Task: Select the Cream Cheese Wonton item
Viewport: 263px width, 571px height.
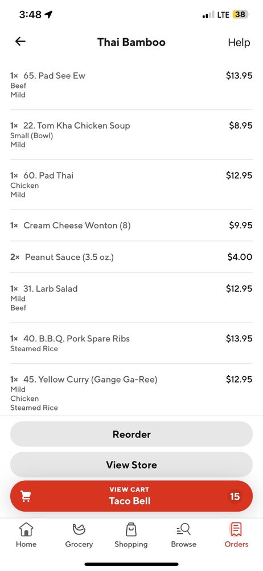Action: coord(131,226)
